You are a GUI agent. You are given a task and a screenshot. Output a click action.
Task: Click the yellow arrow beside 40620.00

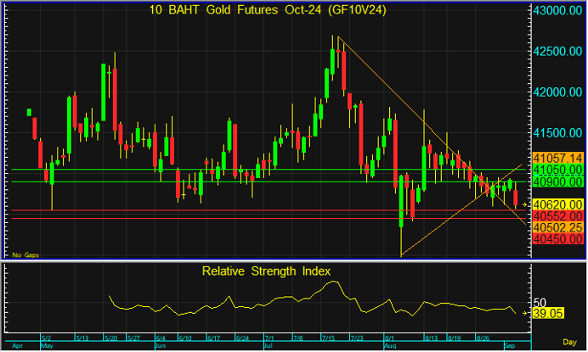point(524,205)
